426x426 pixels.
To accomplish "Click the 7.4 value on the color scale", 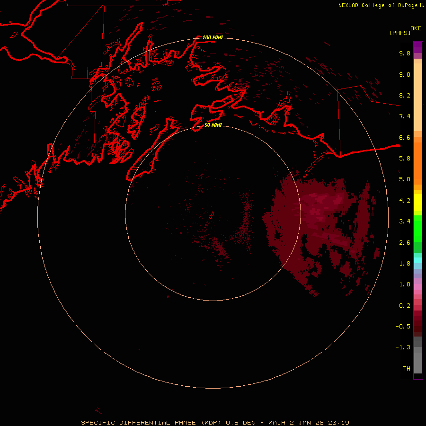I will tap(405, 116).
